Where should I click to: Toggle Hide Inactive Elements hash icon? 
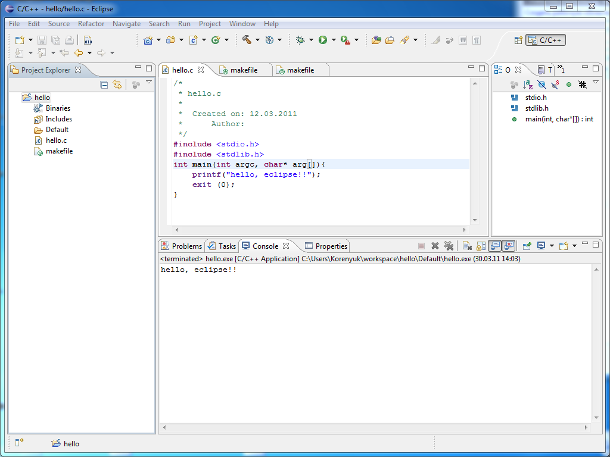pos(583,84)
